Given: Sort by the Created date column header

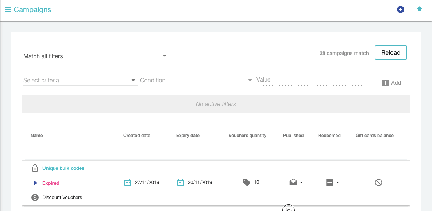Looking at the screenshot, I should 137,136.
